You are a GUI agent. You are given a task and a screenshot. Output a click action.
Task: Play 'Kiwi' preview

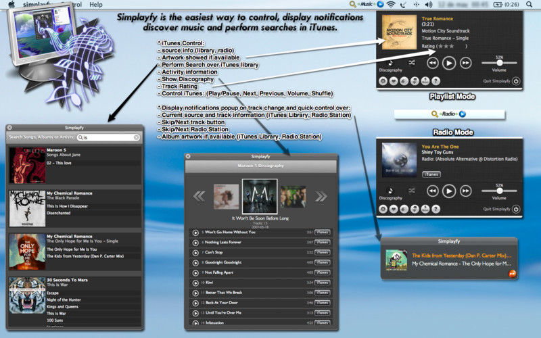click(195, 283)
